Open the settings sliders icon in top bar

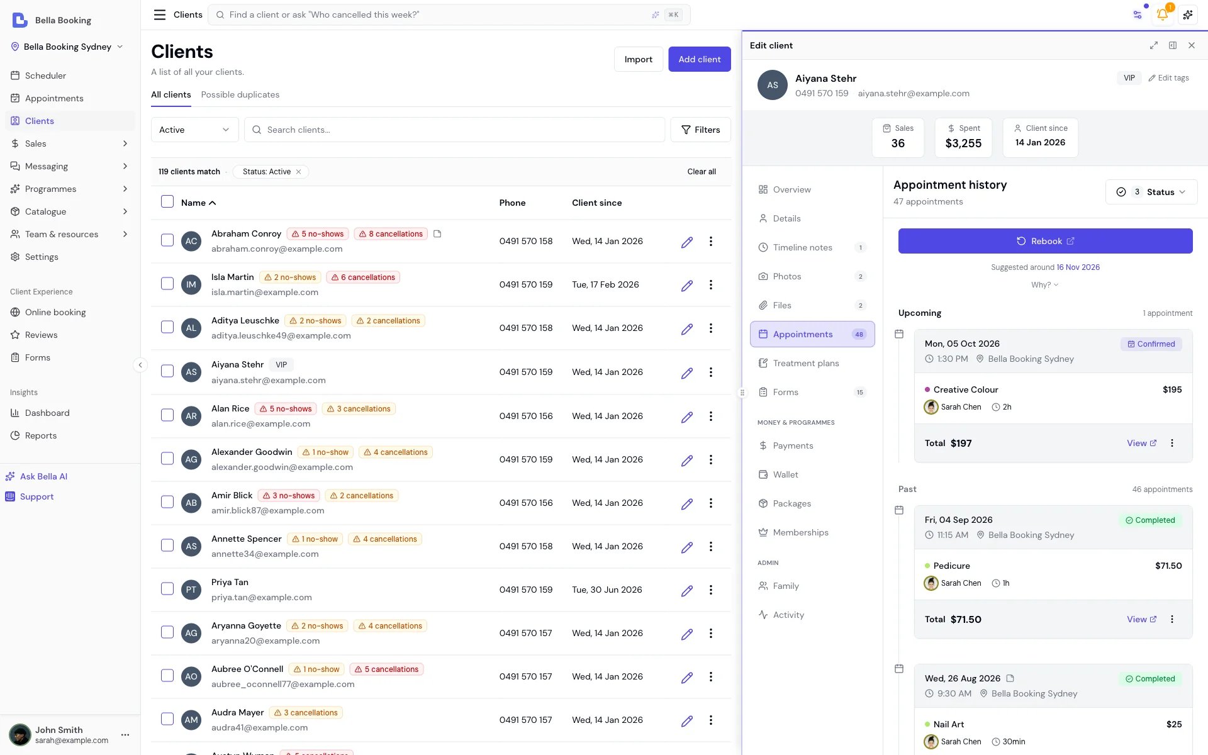click(x=1138, y=14)
